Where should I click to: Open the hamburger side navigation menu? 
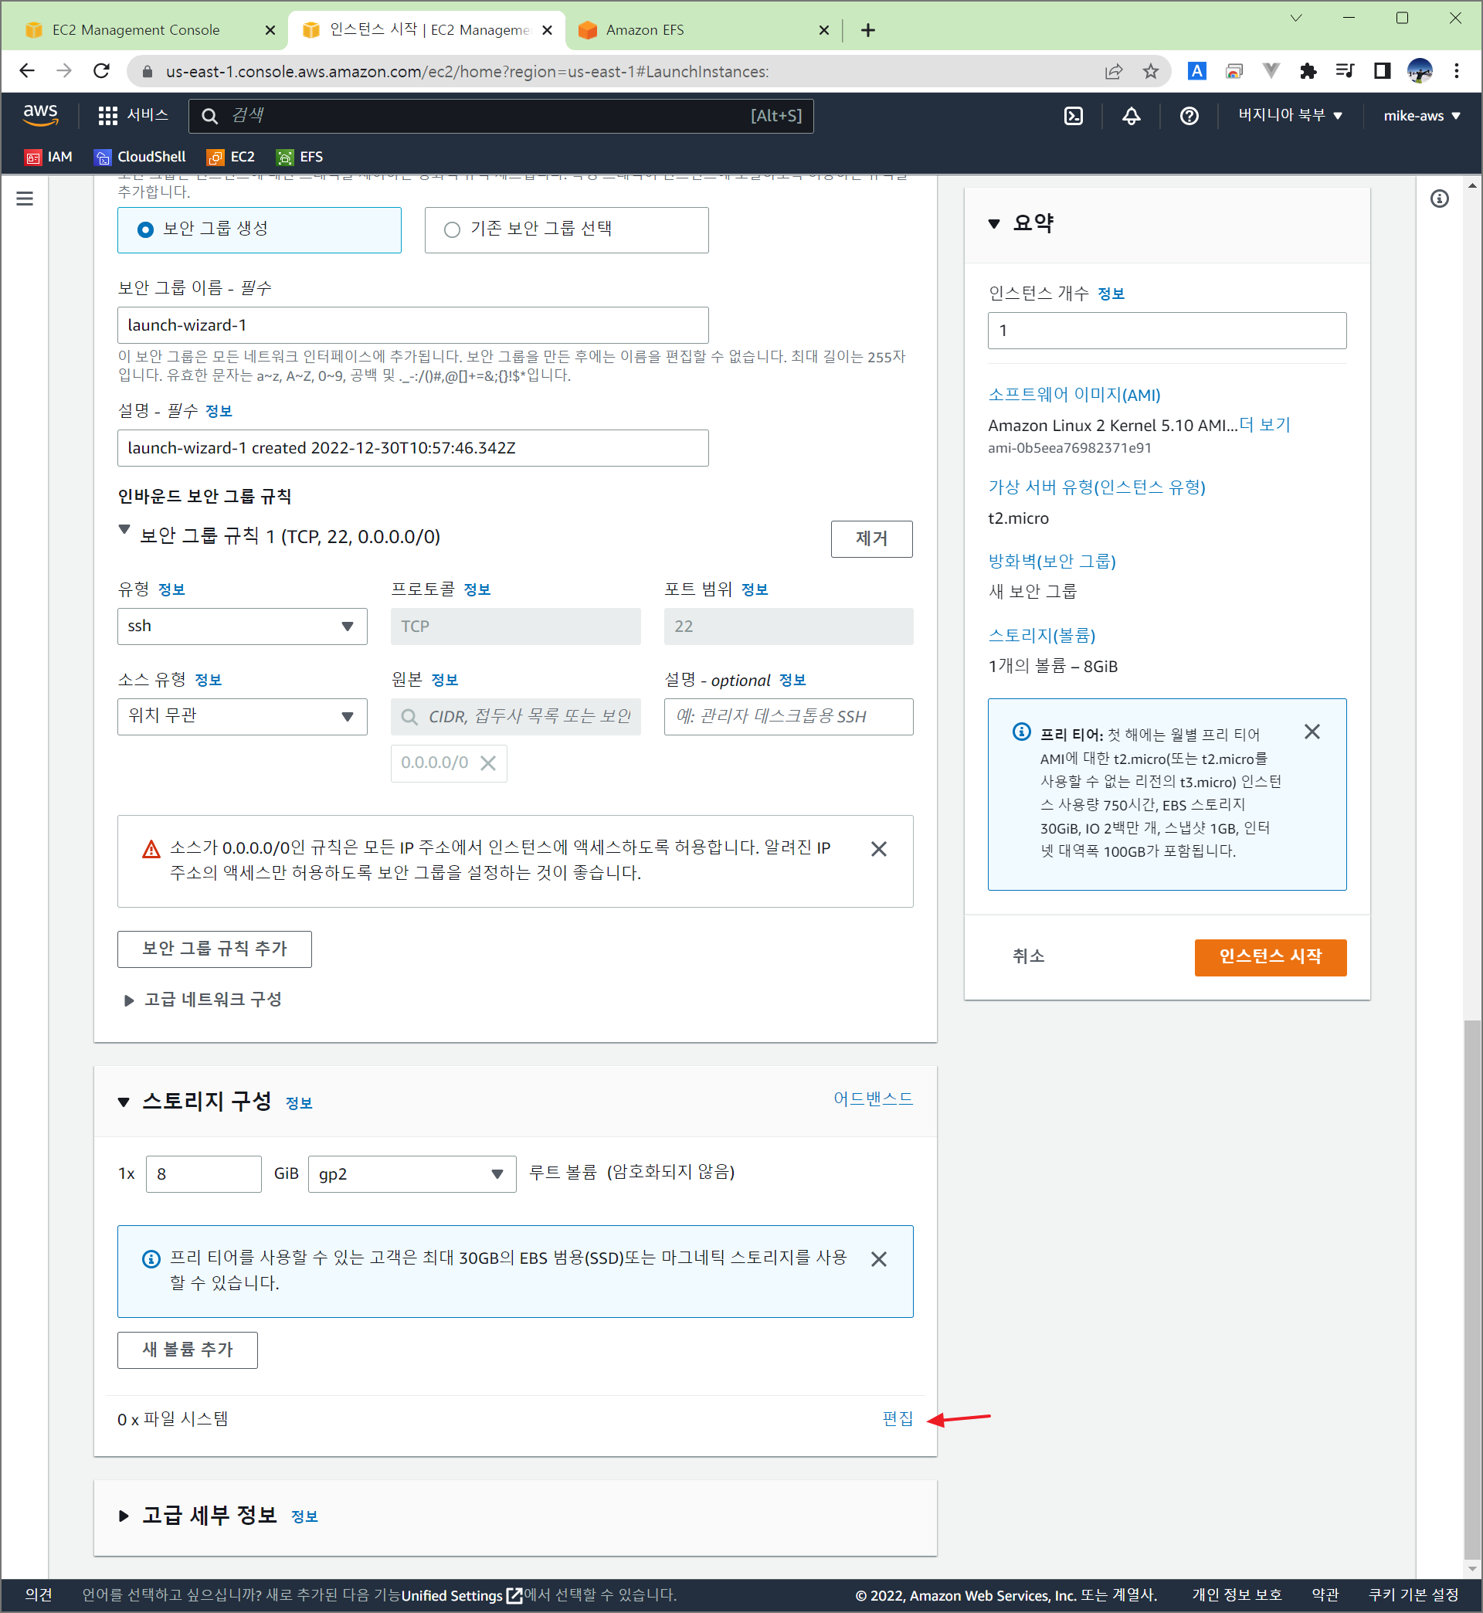tap(25, 199)
